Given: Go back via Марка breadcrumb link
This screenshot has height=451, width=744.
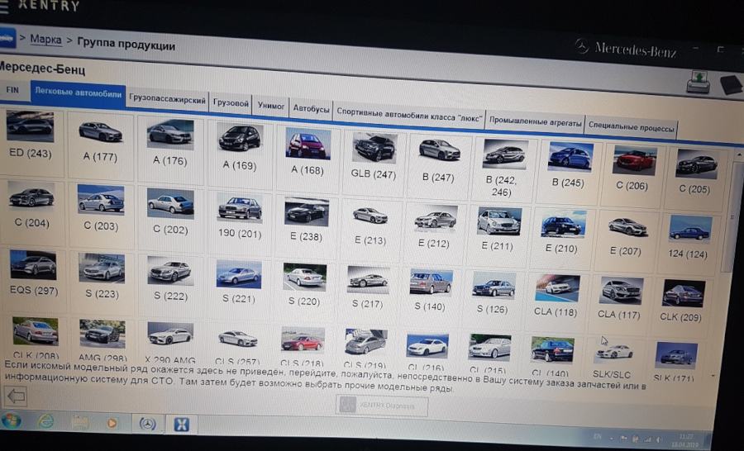Looking at the screenshot, I should pos(46,40).
